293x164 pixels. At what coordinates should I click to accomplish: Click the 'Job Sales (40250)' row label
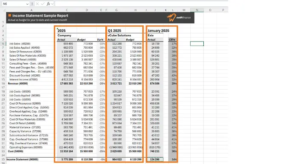[x=20, y=44]
